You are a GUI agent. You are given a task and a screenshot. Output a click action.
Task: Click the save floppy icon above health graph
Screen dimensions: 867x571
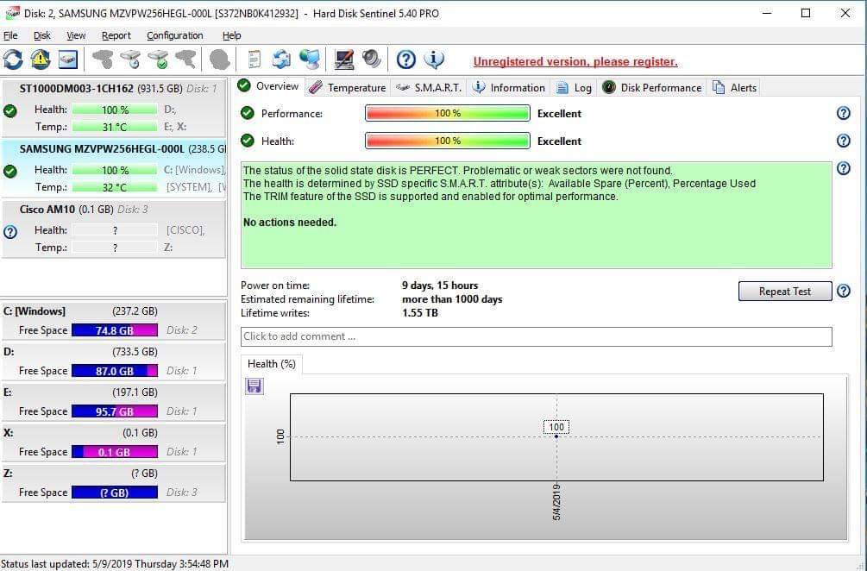254,386
